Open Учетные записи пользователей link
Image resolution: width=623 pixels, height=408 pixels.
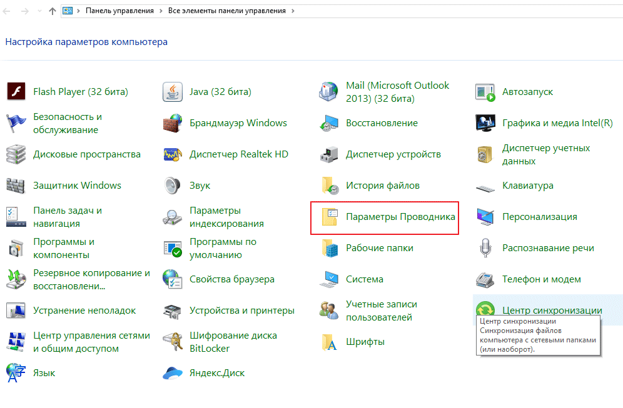pos(381,311)
